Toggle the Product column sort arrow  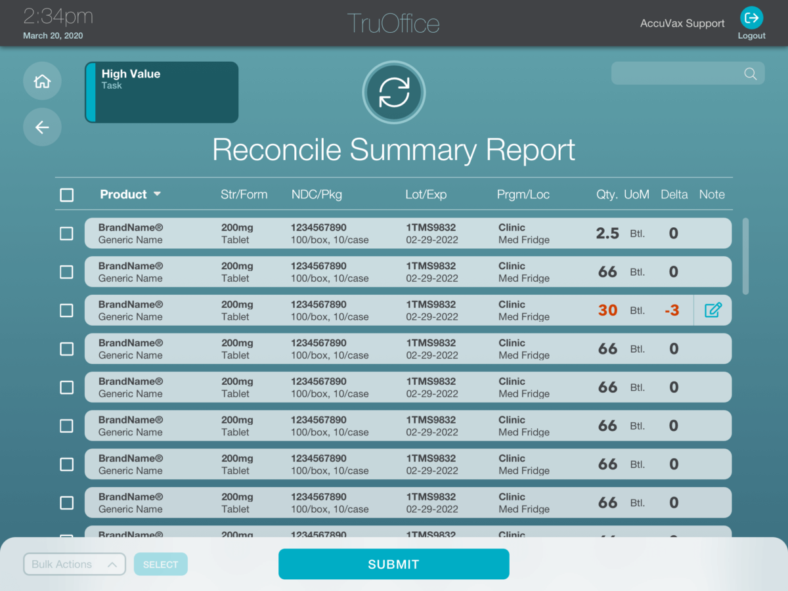tap(157, 194)
